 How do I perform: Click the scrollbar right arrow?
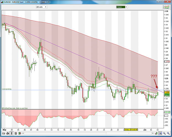(153, 133)
